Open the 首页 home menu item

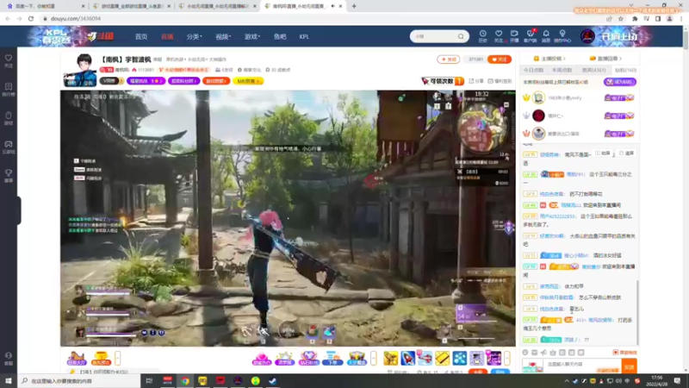coord(141,36)
